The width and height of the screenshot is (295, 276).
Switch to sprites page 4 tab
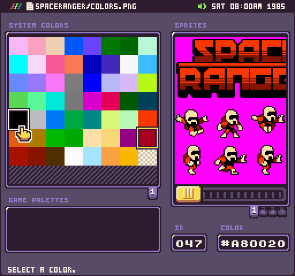coord(282,211)
